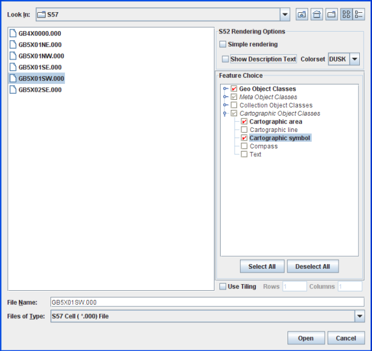Pick the GB5X02SE.000 file icon
Viewport: 372px width, 351px height.
[x=13, y=89]
